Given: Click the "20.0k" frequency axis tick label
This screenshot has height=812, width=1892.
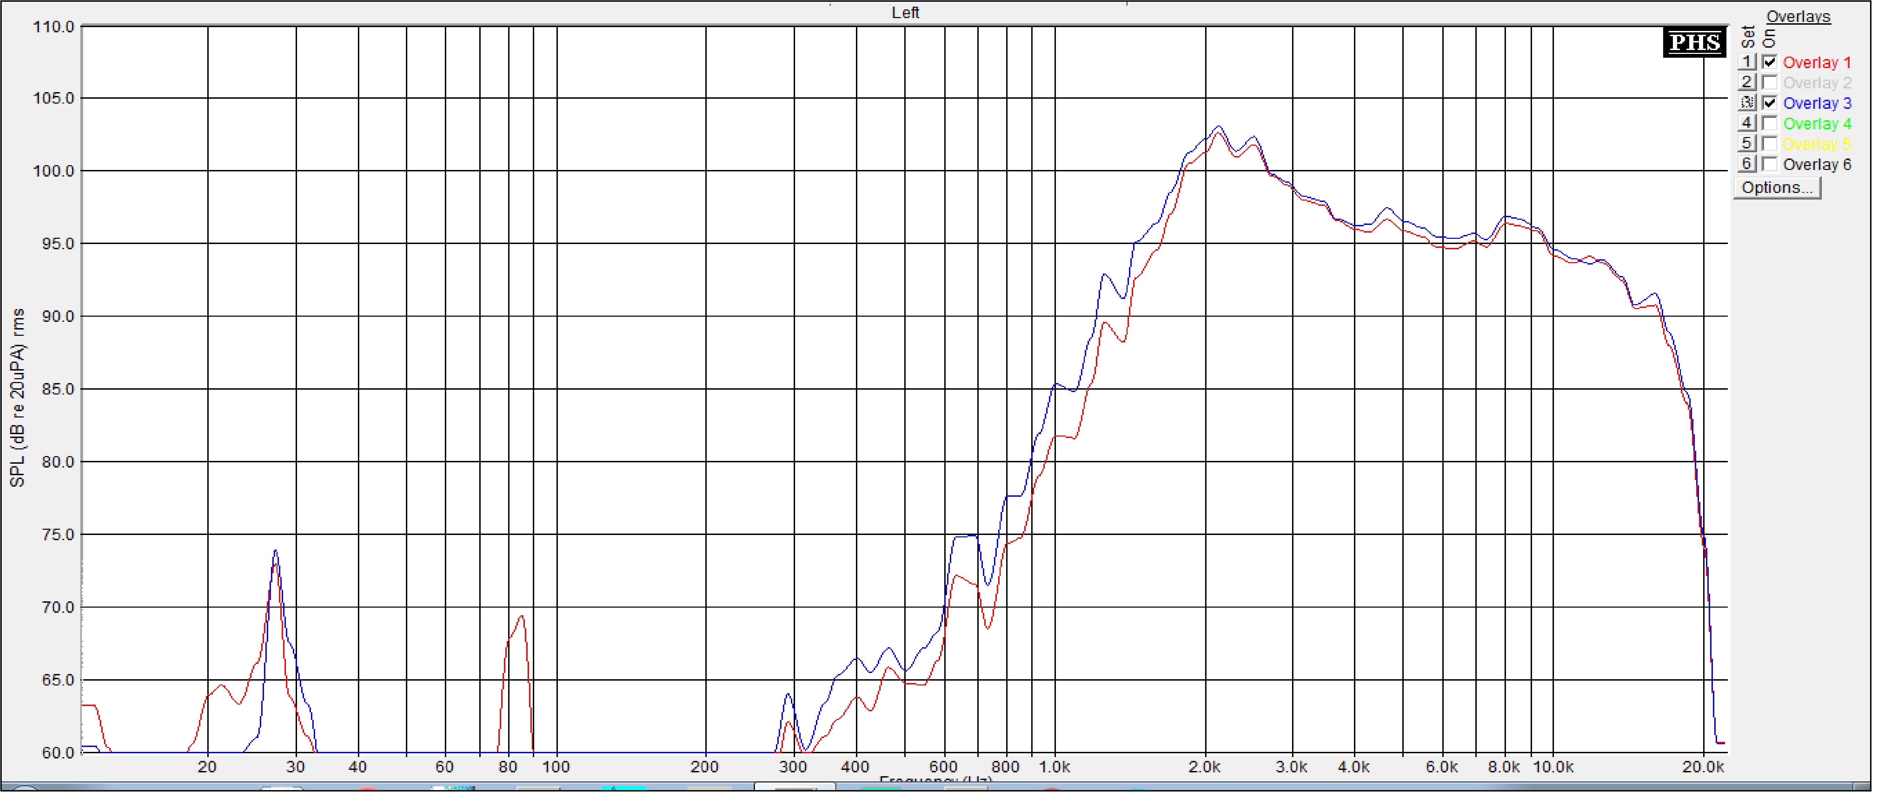Looking at the screenshot, I should point(1702,766).
